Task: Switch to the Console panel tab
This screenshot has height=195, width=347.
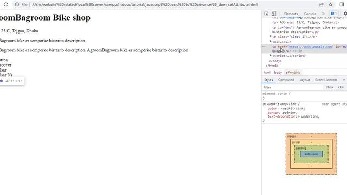Action: [310, 14]
